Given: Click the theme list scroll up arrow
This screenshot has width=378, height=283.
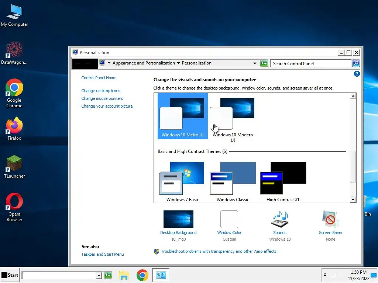Looking at the screenshot, I should [353, 96].
